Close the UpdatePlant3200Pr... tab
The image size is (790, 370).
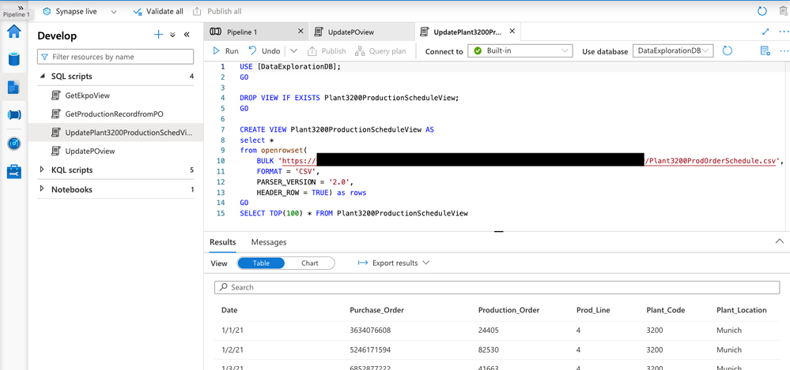pyautogui.click(x=512, y=32)
